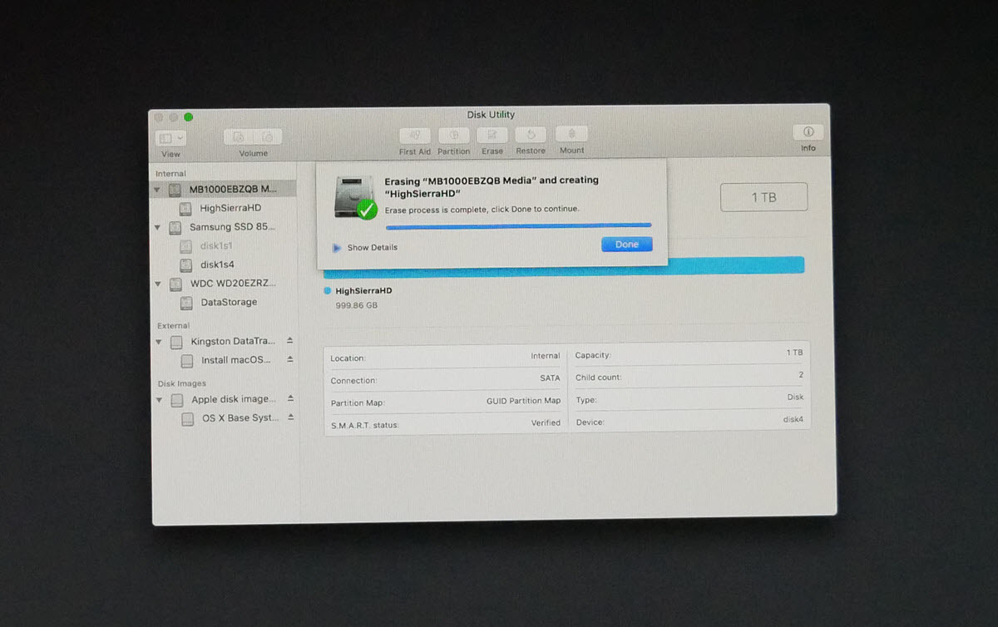
Task: Click the Partition toolbar icon
Action: pos(453,135)
